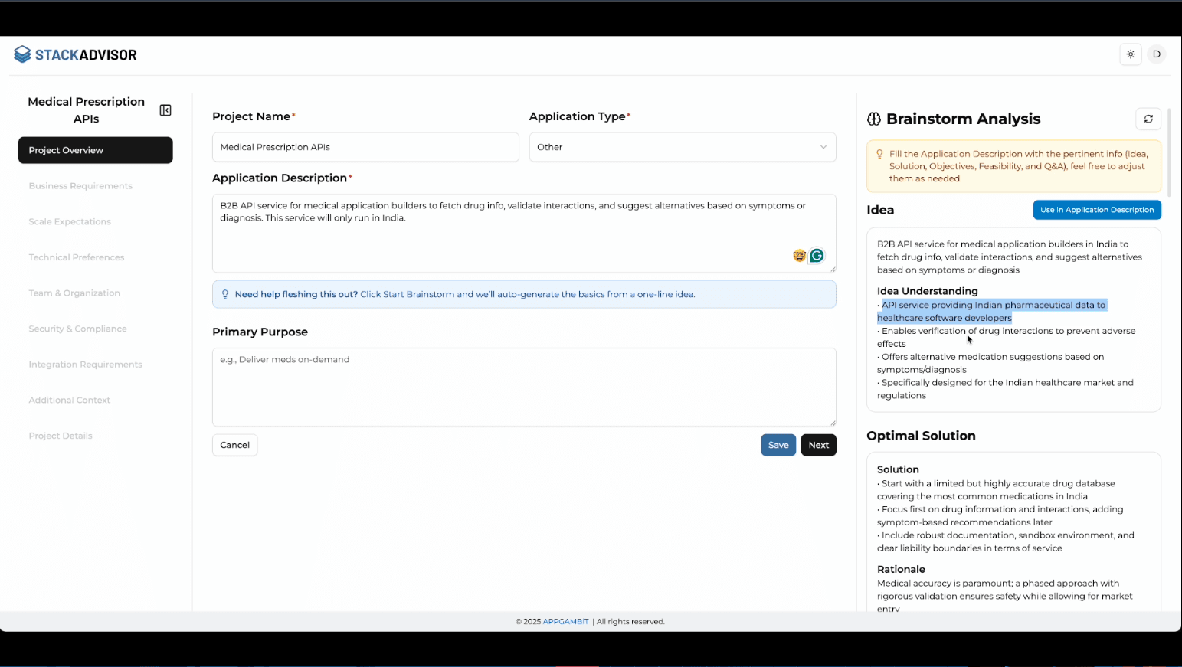Open the user avatar menu D
The width and height of the screenshot is (1182, 667).
pyautogui.click(x=1157, y=54)
